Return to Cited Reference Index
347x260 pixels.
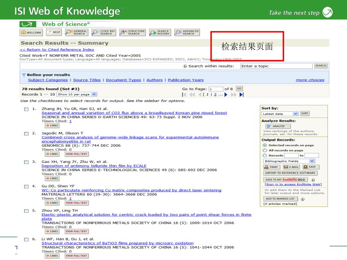(x=57, y=50)
